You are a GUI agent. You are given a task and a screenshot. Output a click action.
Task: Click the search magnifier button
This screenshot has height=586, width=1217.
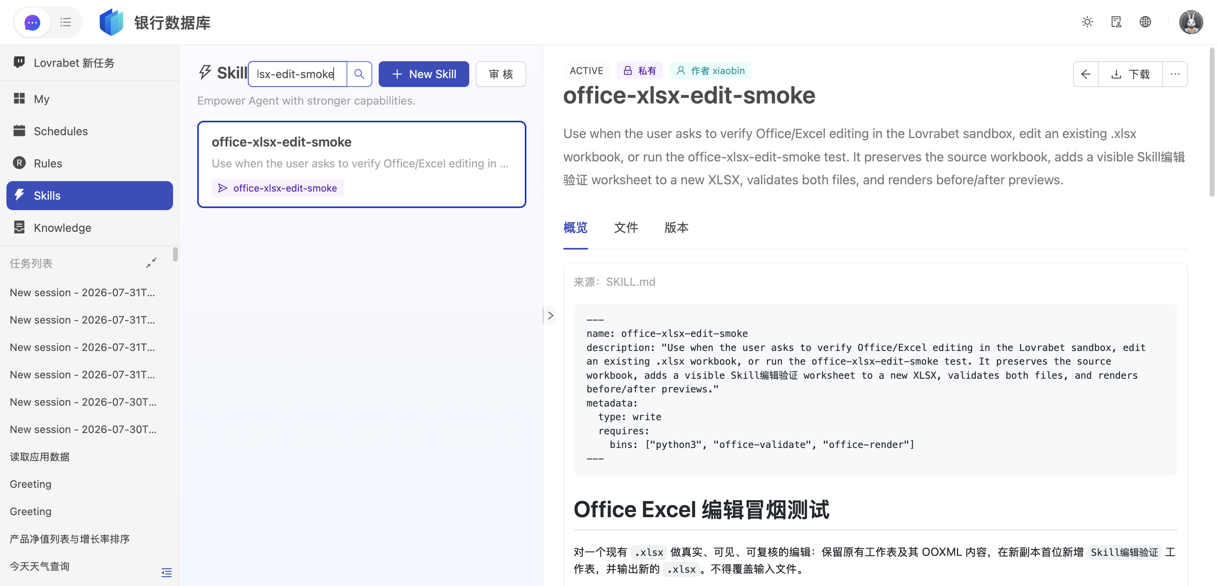[359, 74]
